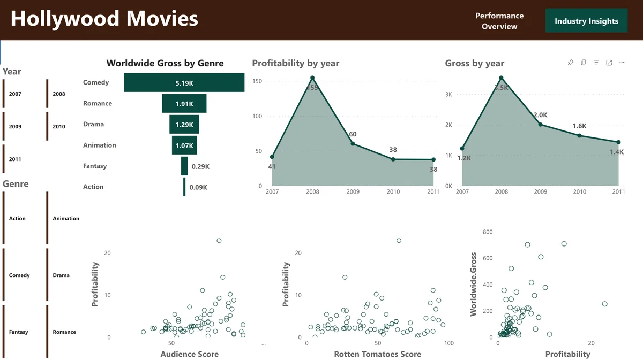Viewport: 643px width, 361px height.
Task: Open filters on the Gross by year chart
Action: pyautogui.click(x=596, y=62)
